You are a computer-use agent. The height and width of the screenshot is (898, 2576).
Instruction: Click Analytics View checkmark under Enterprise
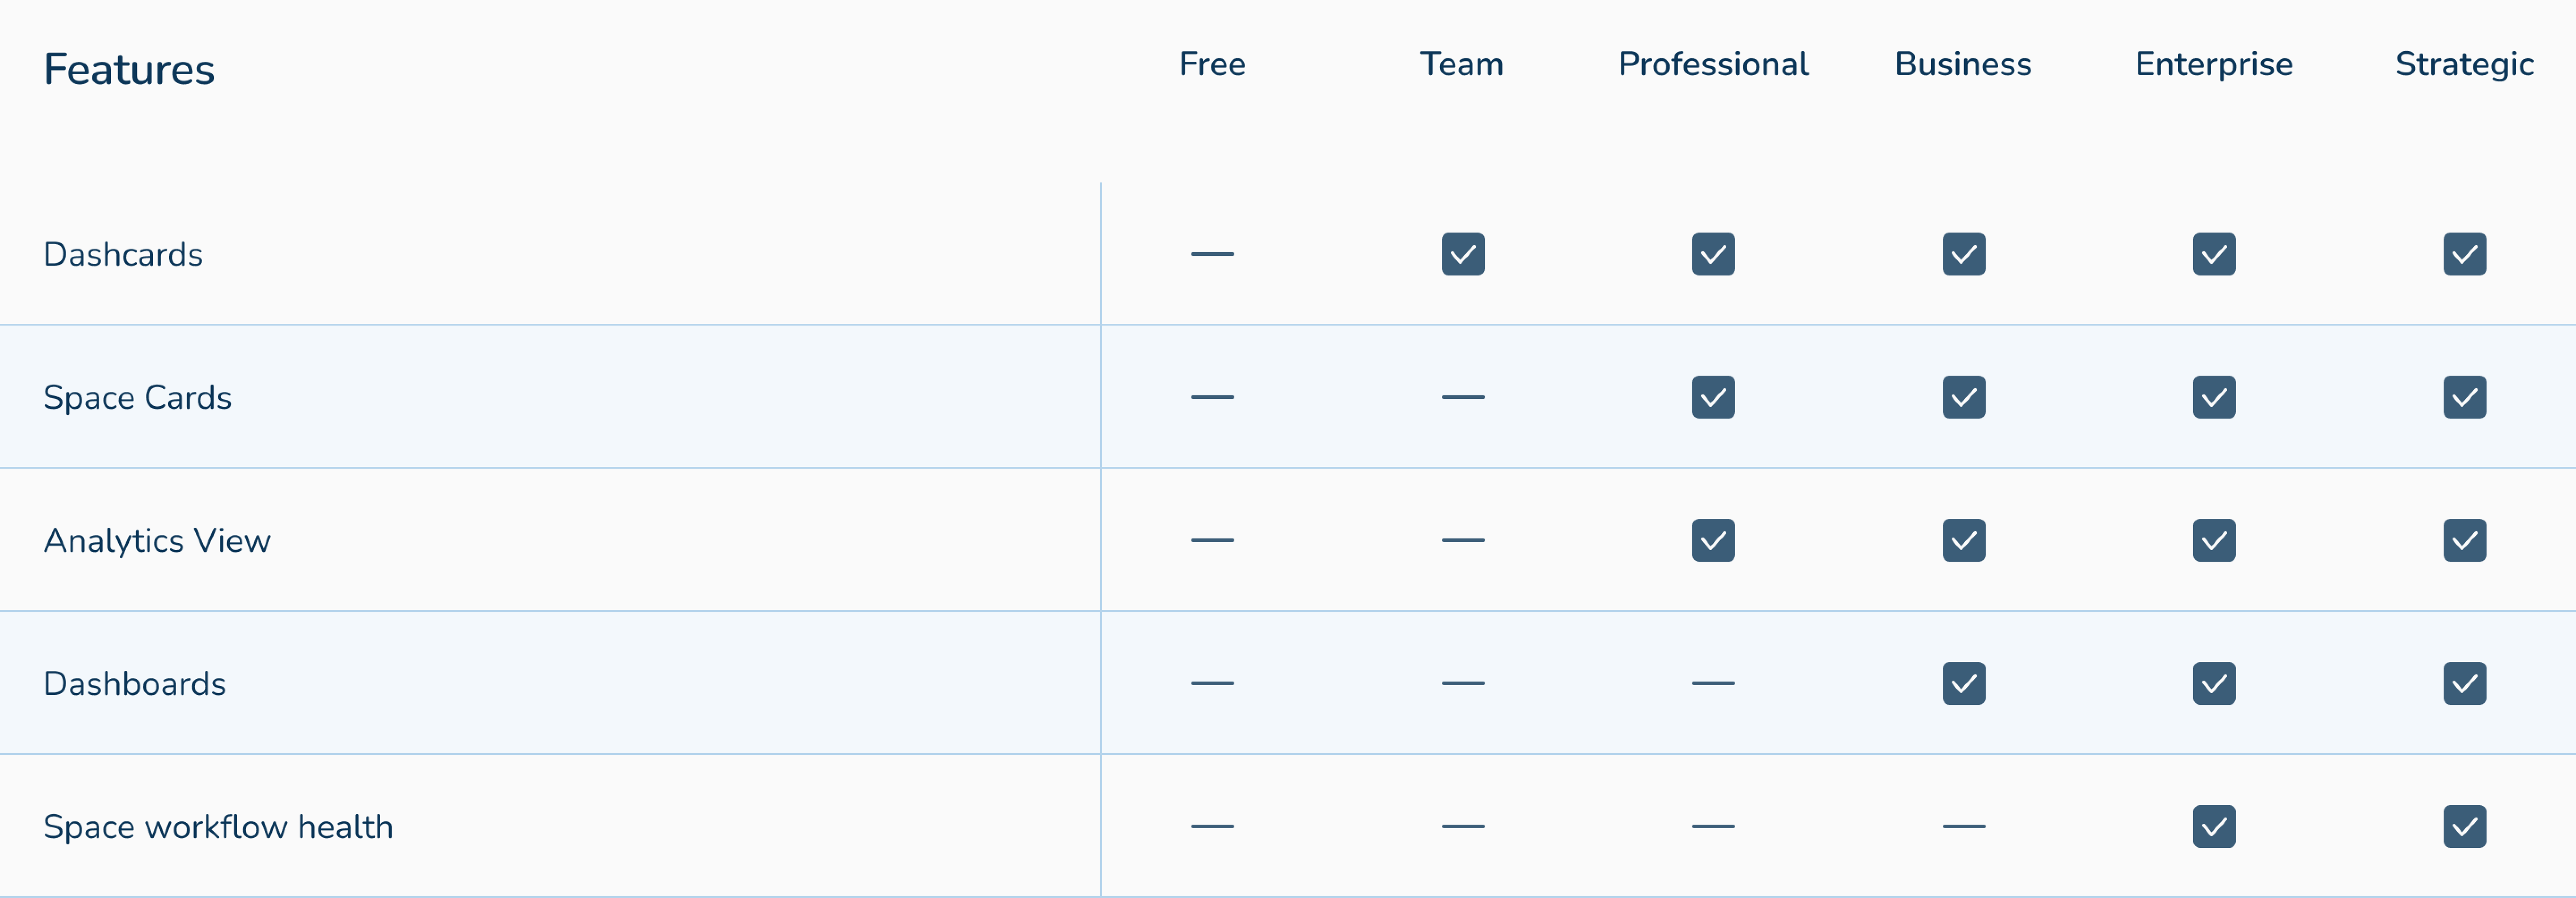[2214, 540]
